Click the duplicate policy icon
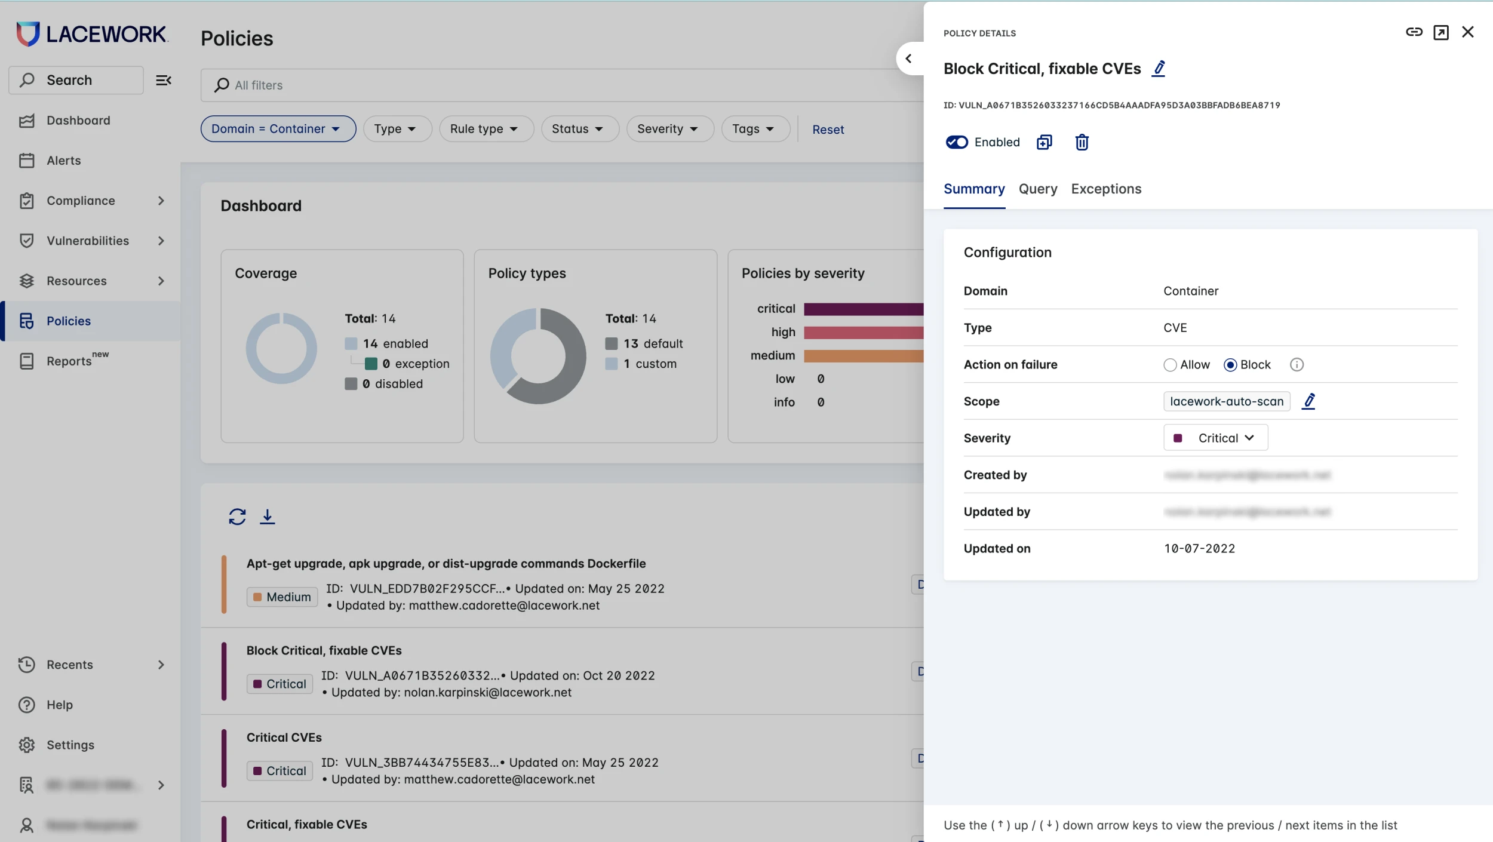The width and height of the screenshot is (1493, 842). (x=1044, y=142)
